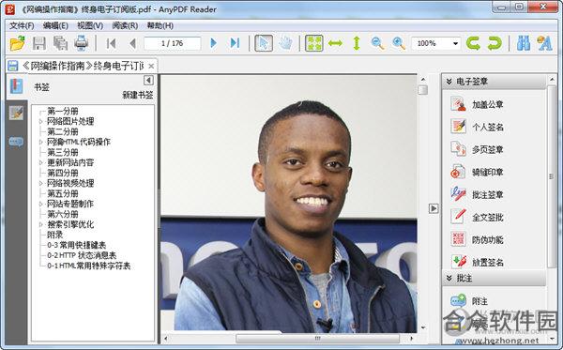The height and width of the screenshot is (350, 563).
Task: Expand the 网站专题制作 bookmark node
Action: [x=40, y=204]
